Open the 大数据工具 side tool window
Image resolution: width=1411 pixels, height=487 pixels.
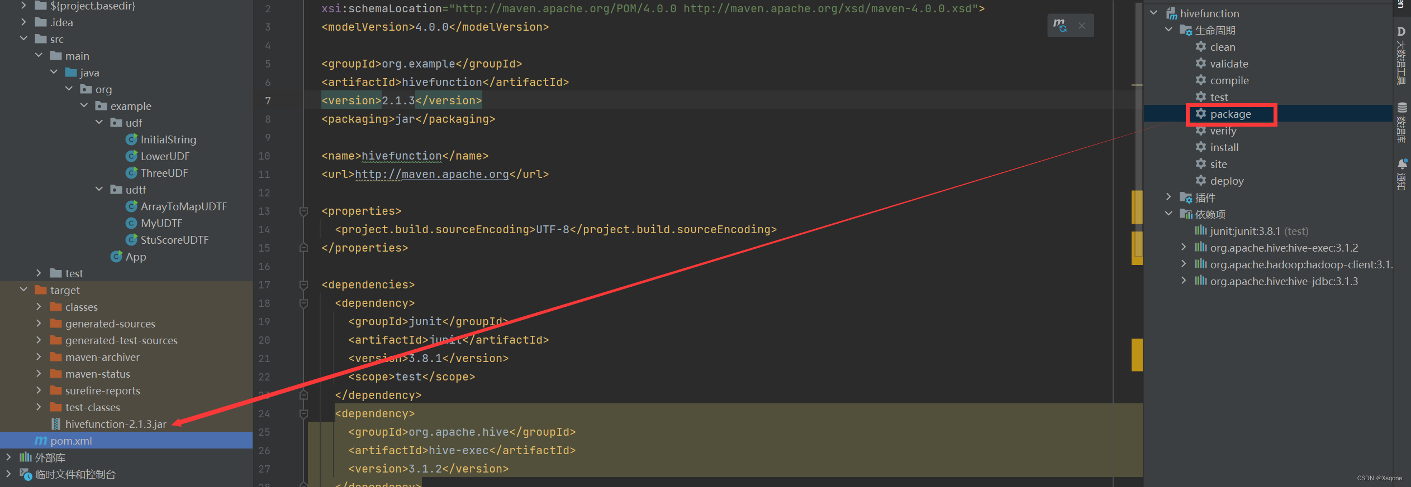coord(1400,56)
